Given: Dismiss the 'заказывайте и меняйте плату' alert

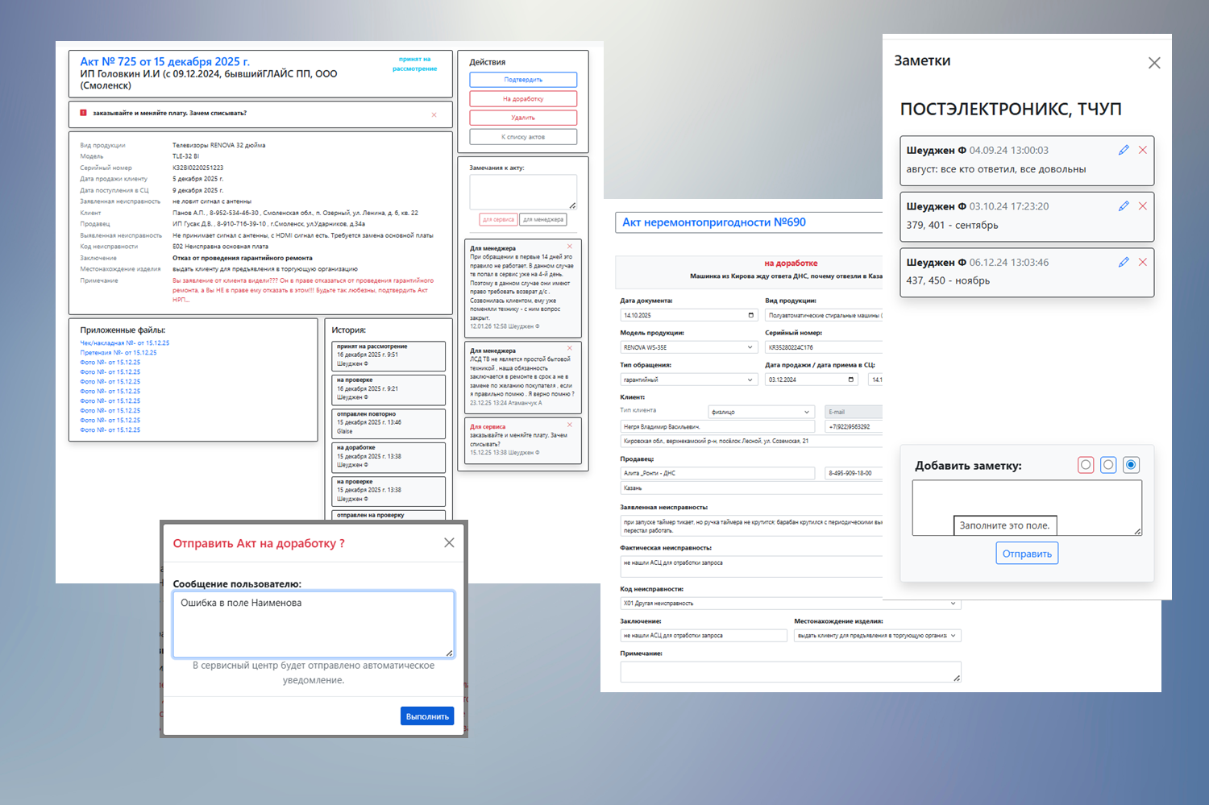Looking at the screenshot, I should [434, 115].
